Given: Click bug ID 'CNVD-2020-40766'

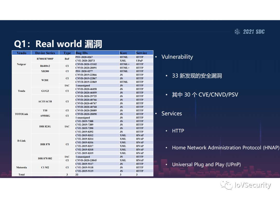Looking at the screenshot, I should click(x=86, y=100).
